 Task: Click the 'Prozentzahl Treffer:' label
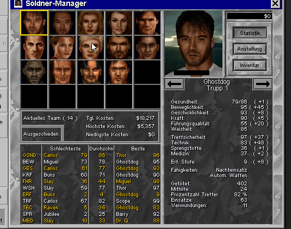click(195, 195)
